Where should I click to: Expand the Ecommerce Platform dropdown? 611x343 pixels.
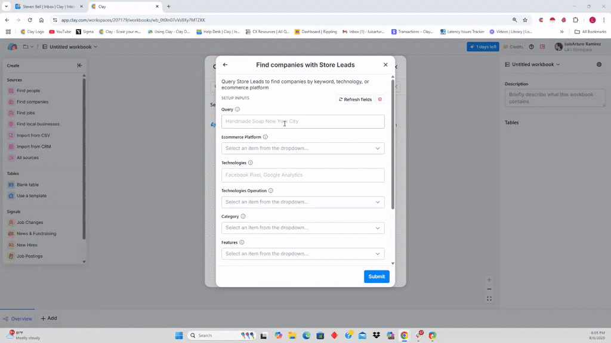303,148
